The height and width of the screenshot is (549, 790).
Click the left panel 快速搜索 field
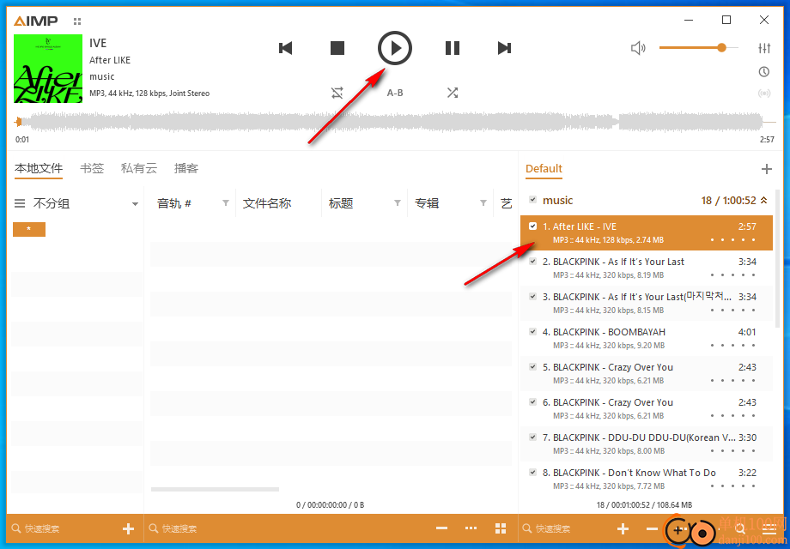click(63, 528)
